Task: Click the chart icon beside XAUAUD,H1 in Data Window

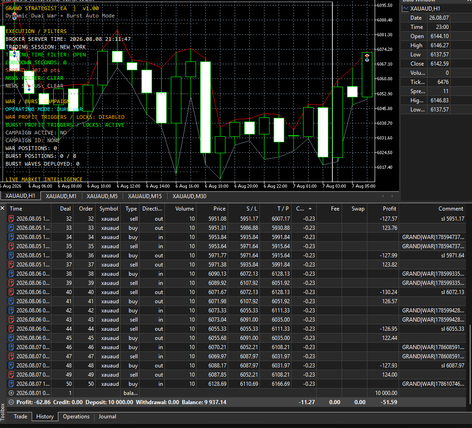Action: [x=405, y=9]
